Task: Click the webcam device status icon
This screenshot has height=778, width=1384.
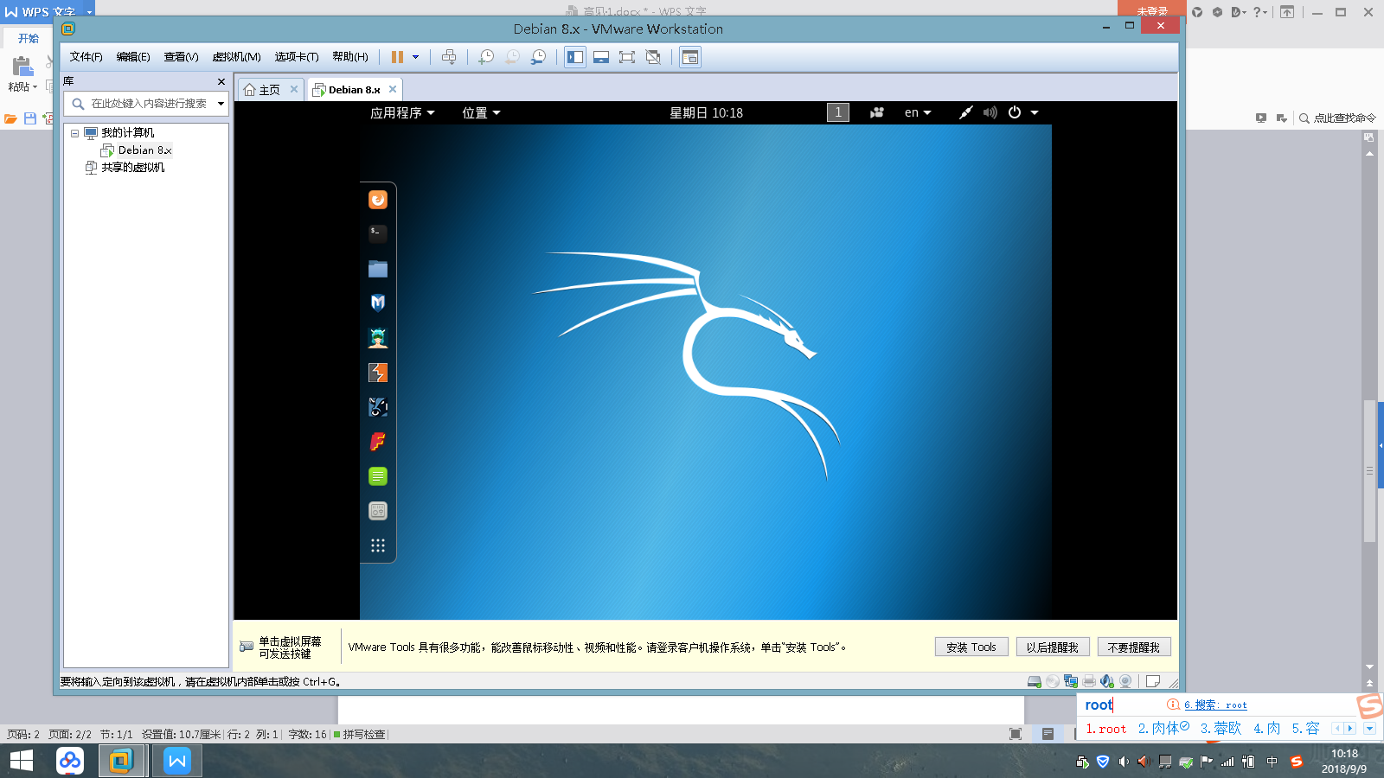Action: 1125,681
